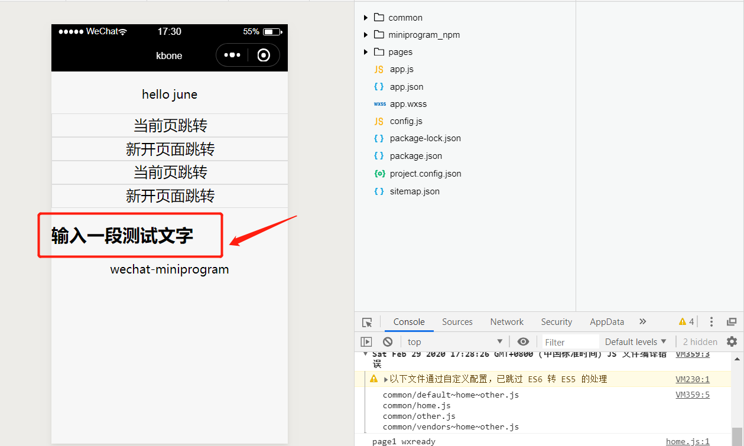Switch to the Console tab
Image resolution: width=744 pixels, height=446 pixels.
coord(409,322)
